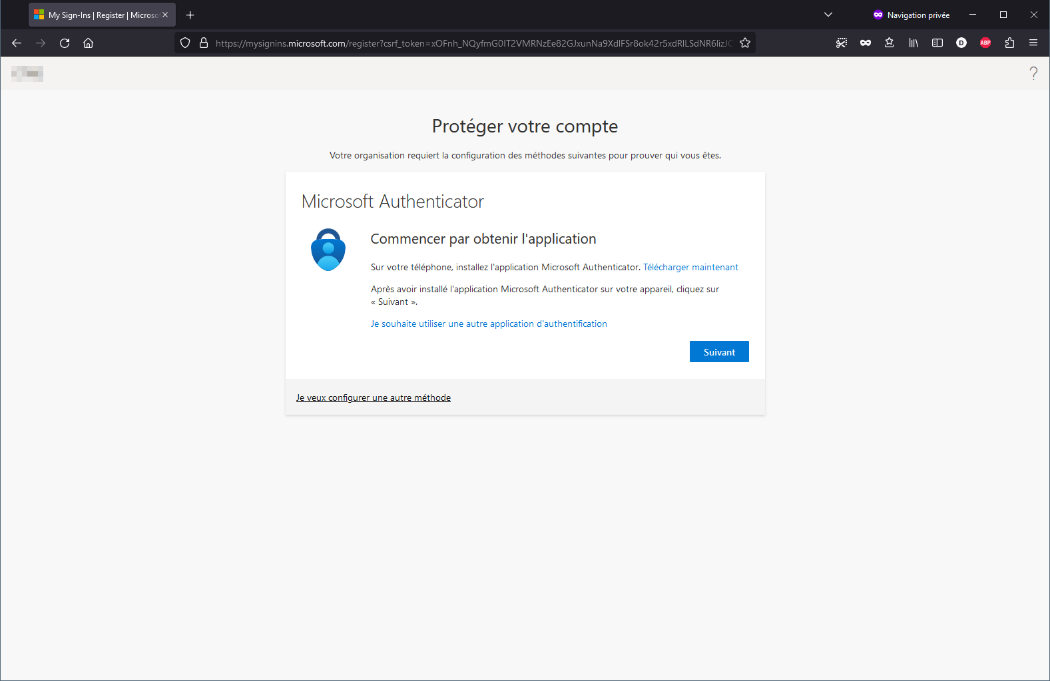Screen dimensions: 1050x681
Task: Click the help question mark icon
Action: click(1033, 73)
